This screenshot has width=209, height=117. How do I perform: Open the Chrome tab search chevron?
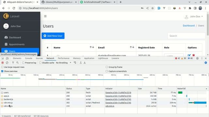click(x=189, y=2)
